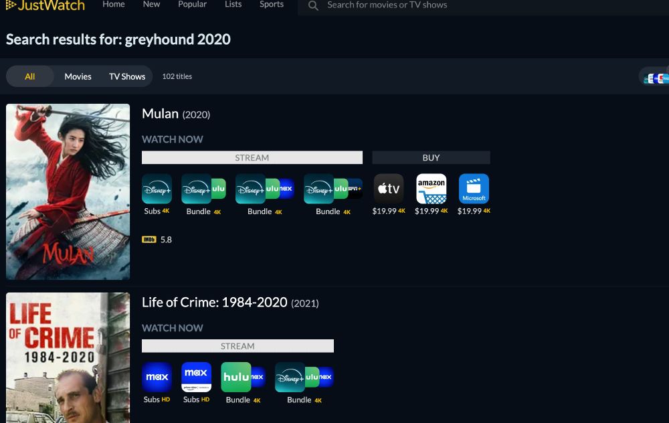Open the Life of Crime: 1984-2020 title

pos(230,303)
